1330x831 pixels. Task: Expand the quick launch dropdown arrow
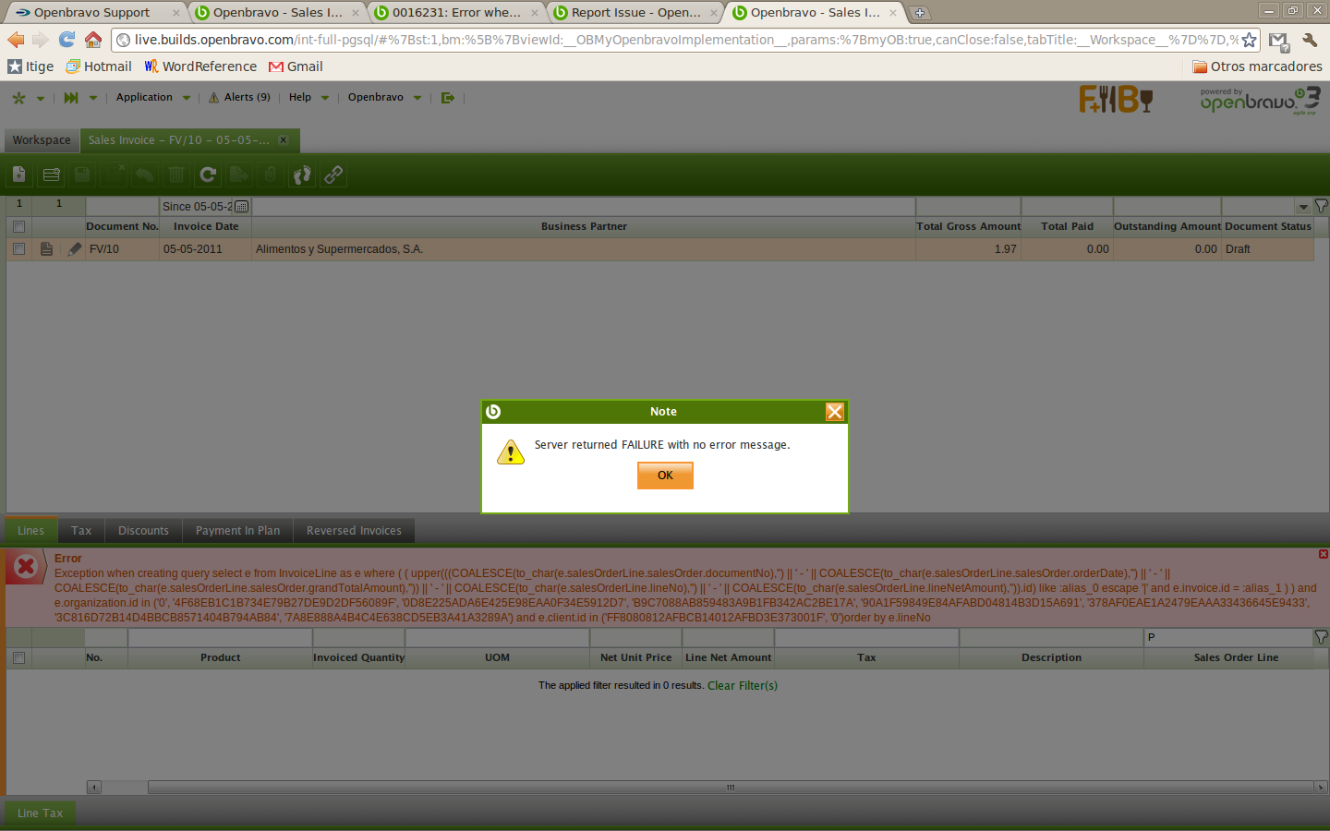[93, 98]
